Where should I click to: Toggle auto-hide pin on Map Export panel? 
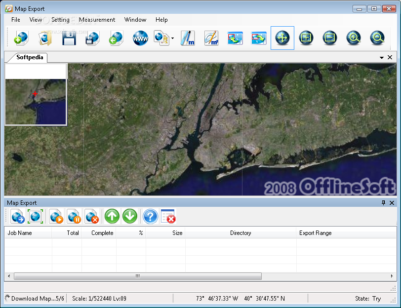pos(383,203)
